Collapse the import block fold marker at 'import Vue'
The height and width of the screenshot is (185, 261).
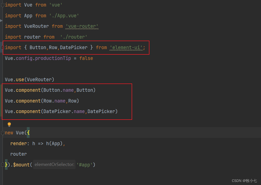3,5
